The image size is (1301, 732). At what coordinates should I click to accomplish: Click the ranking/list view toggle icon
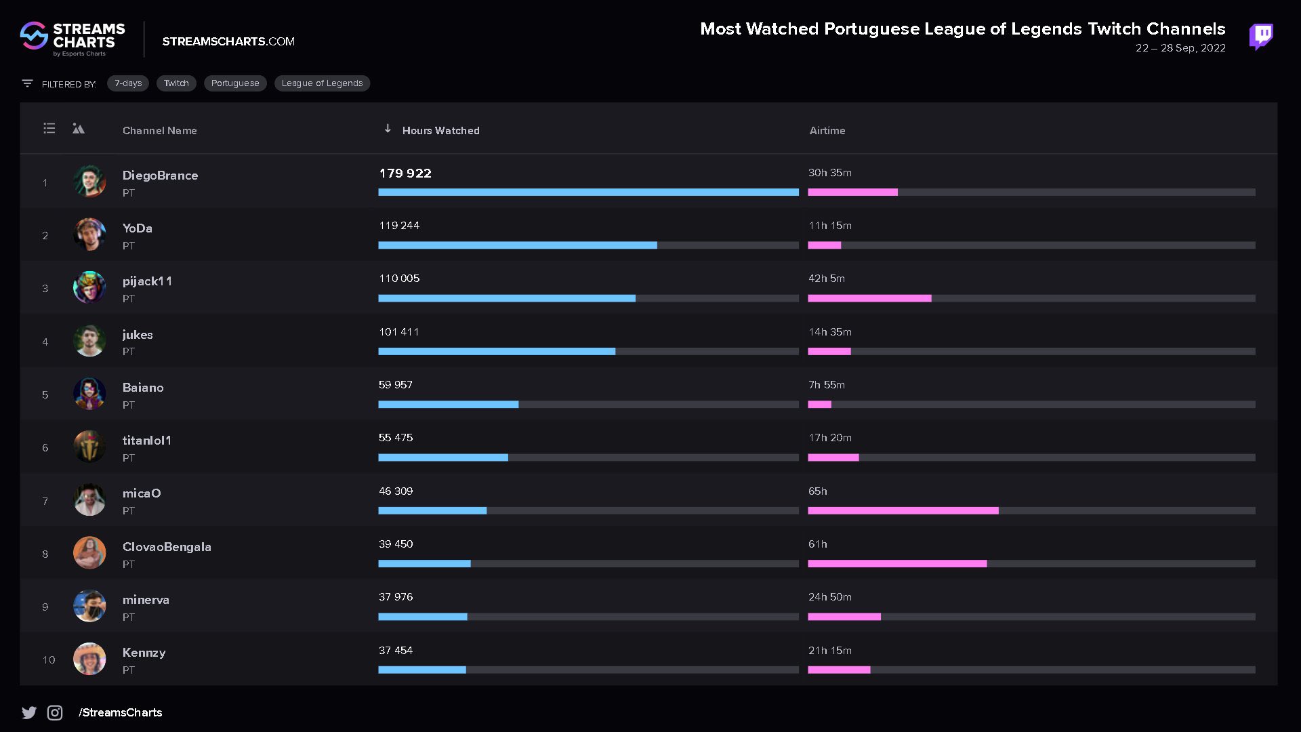point(49,128)
